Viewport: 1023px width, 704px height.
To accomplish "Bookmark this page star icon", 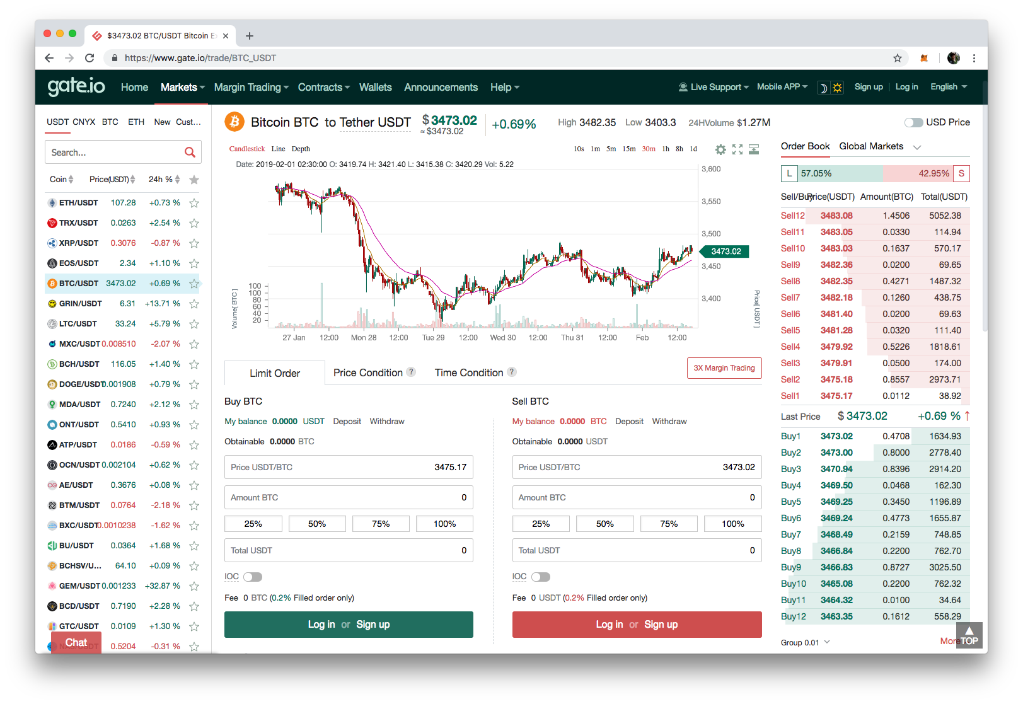I will click(898, 58).
